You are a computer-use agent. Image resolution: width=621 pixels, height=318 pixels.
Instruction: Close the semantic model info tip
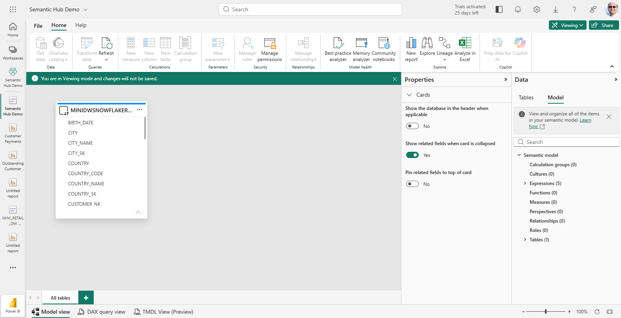[x=609, y=117]
